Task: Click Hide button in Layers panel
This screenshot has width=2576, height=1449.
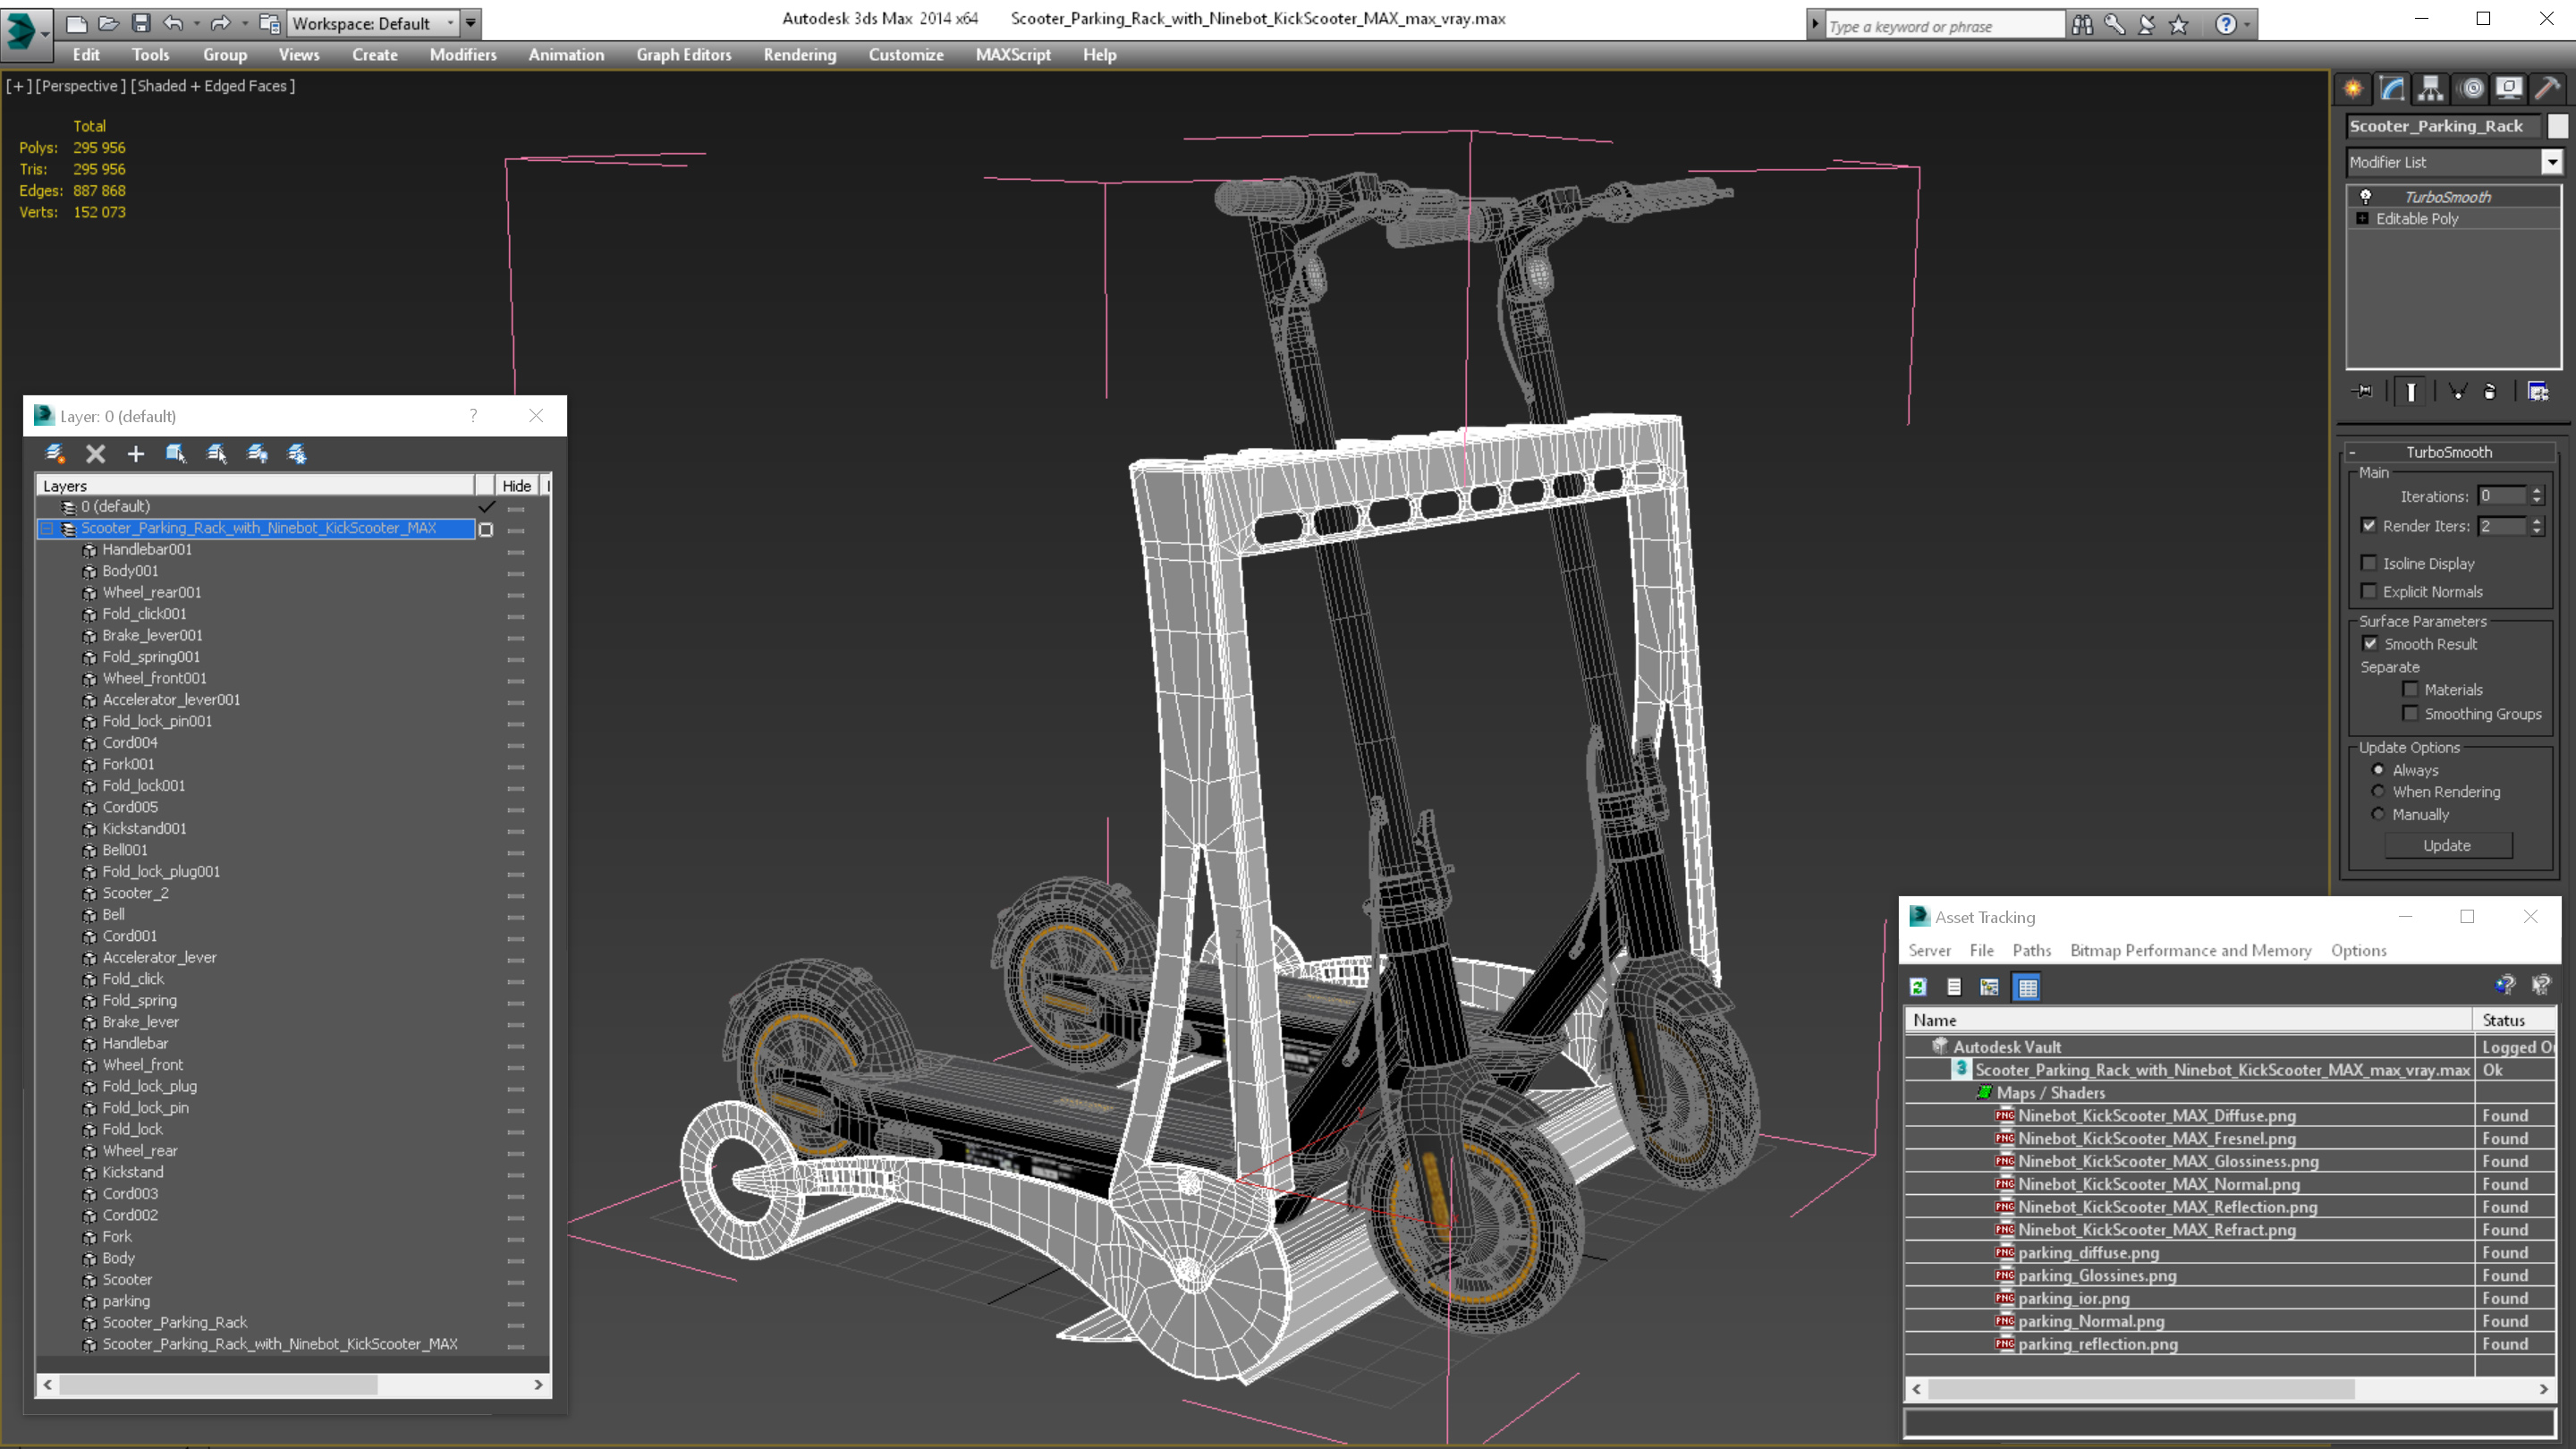Action: 515,485
